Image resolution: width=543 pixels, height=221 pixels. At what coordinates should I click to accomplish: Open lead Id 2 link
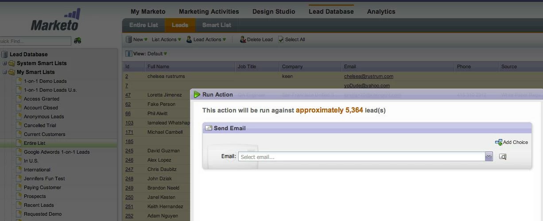coord(127,76)
